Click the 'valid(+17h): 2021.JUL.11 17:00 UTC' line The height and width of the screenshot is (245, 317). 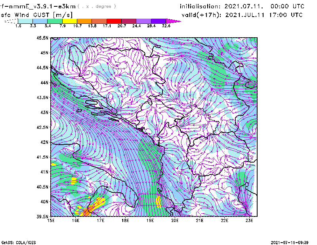tap(242, 15)
